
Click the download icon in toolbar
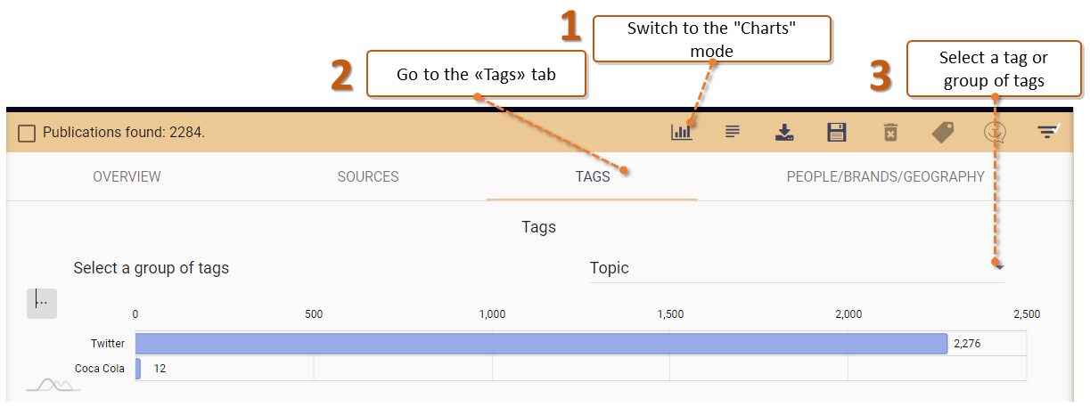(784, 133)
